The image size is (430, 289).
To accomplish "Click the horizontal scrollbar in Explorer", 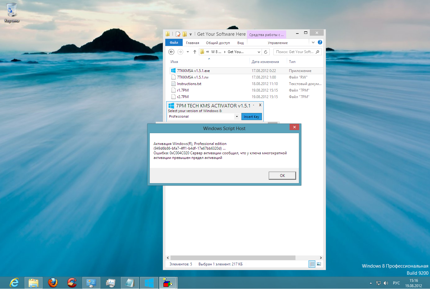I will [233, 258].
